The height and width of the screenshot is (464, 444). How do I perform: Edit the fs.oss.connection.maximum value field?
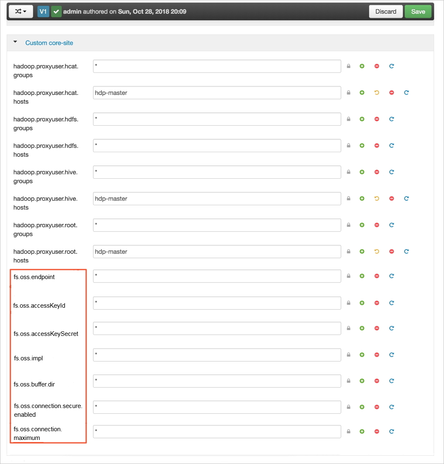pyautogui.click(x=217, y=432)
